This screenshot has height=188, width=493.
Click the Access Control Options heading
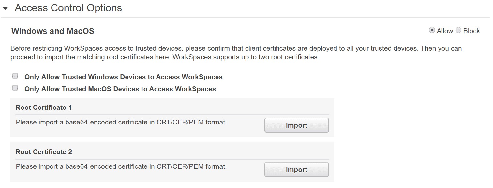68,8
